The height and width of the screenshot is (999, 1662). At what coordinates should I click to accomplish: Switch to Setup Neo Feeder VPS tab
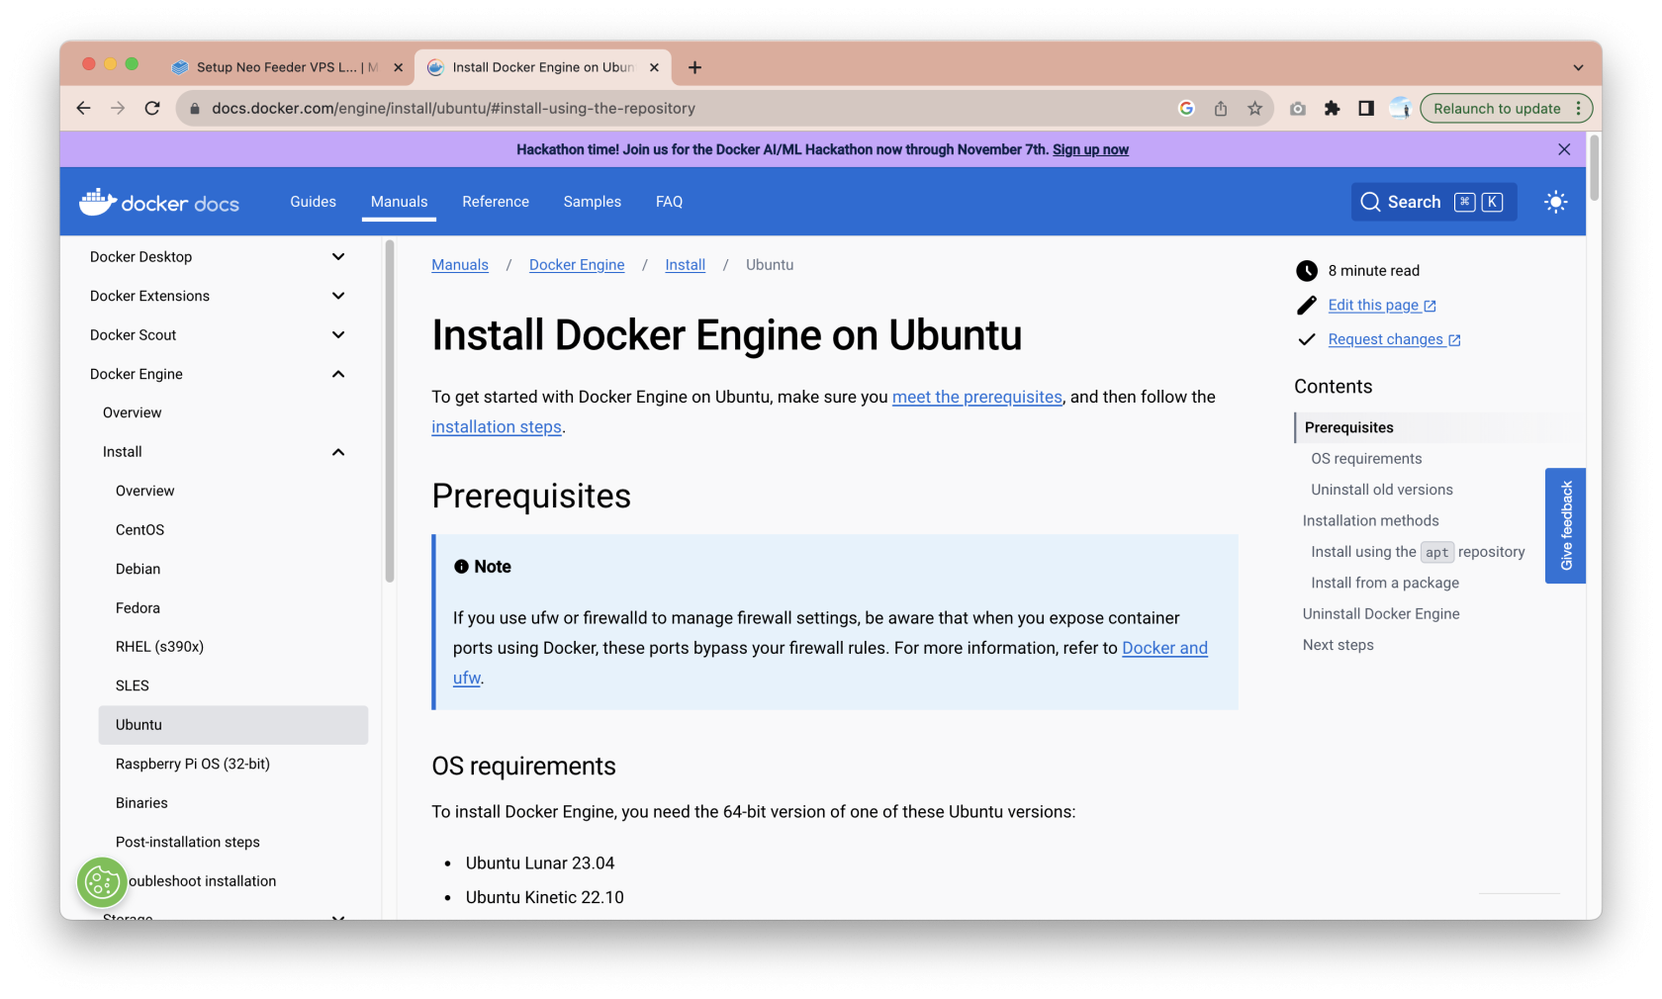[x=287, y=67]
